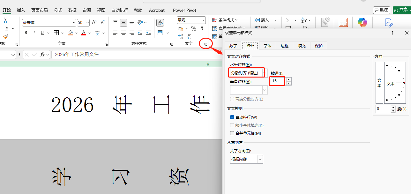Toggle the 自动换行 checkbox
This screenshot has width=411, height=194.
tap(232, 117)
